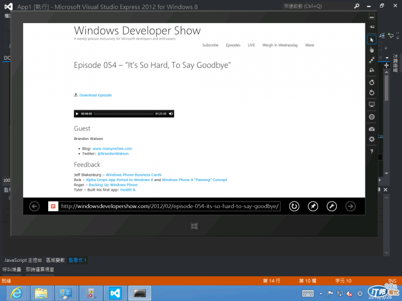The height and width of the screenshot is (301, 402).
Task: Toggle simulator always on top pin
Action: tap(371, 27)
